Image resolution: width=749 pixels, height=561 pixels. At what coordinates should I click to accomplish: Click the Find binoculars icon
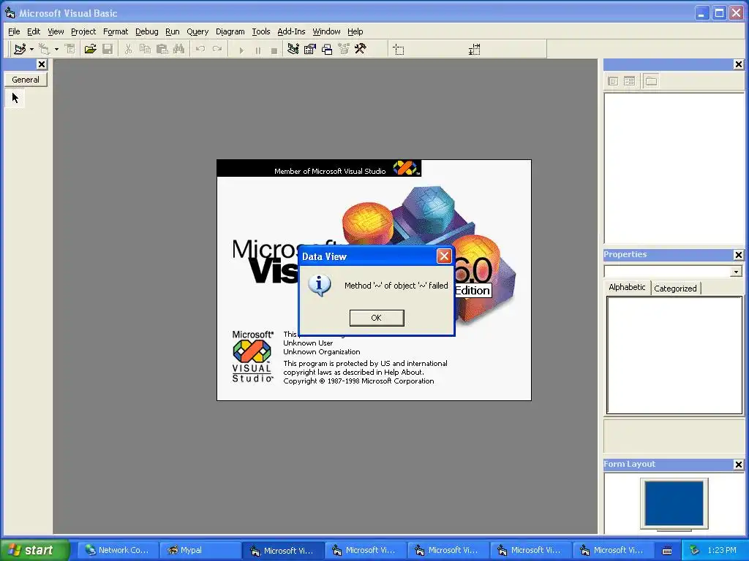click(178, 49)
